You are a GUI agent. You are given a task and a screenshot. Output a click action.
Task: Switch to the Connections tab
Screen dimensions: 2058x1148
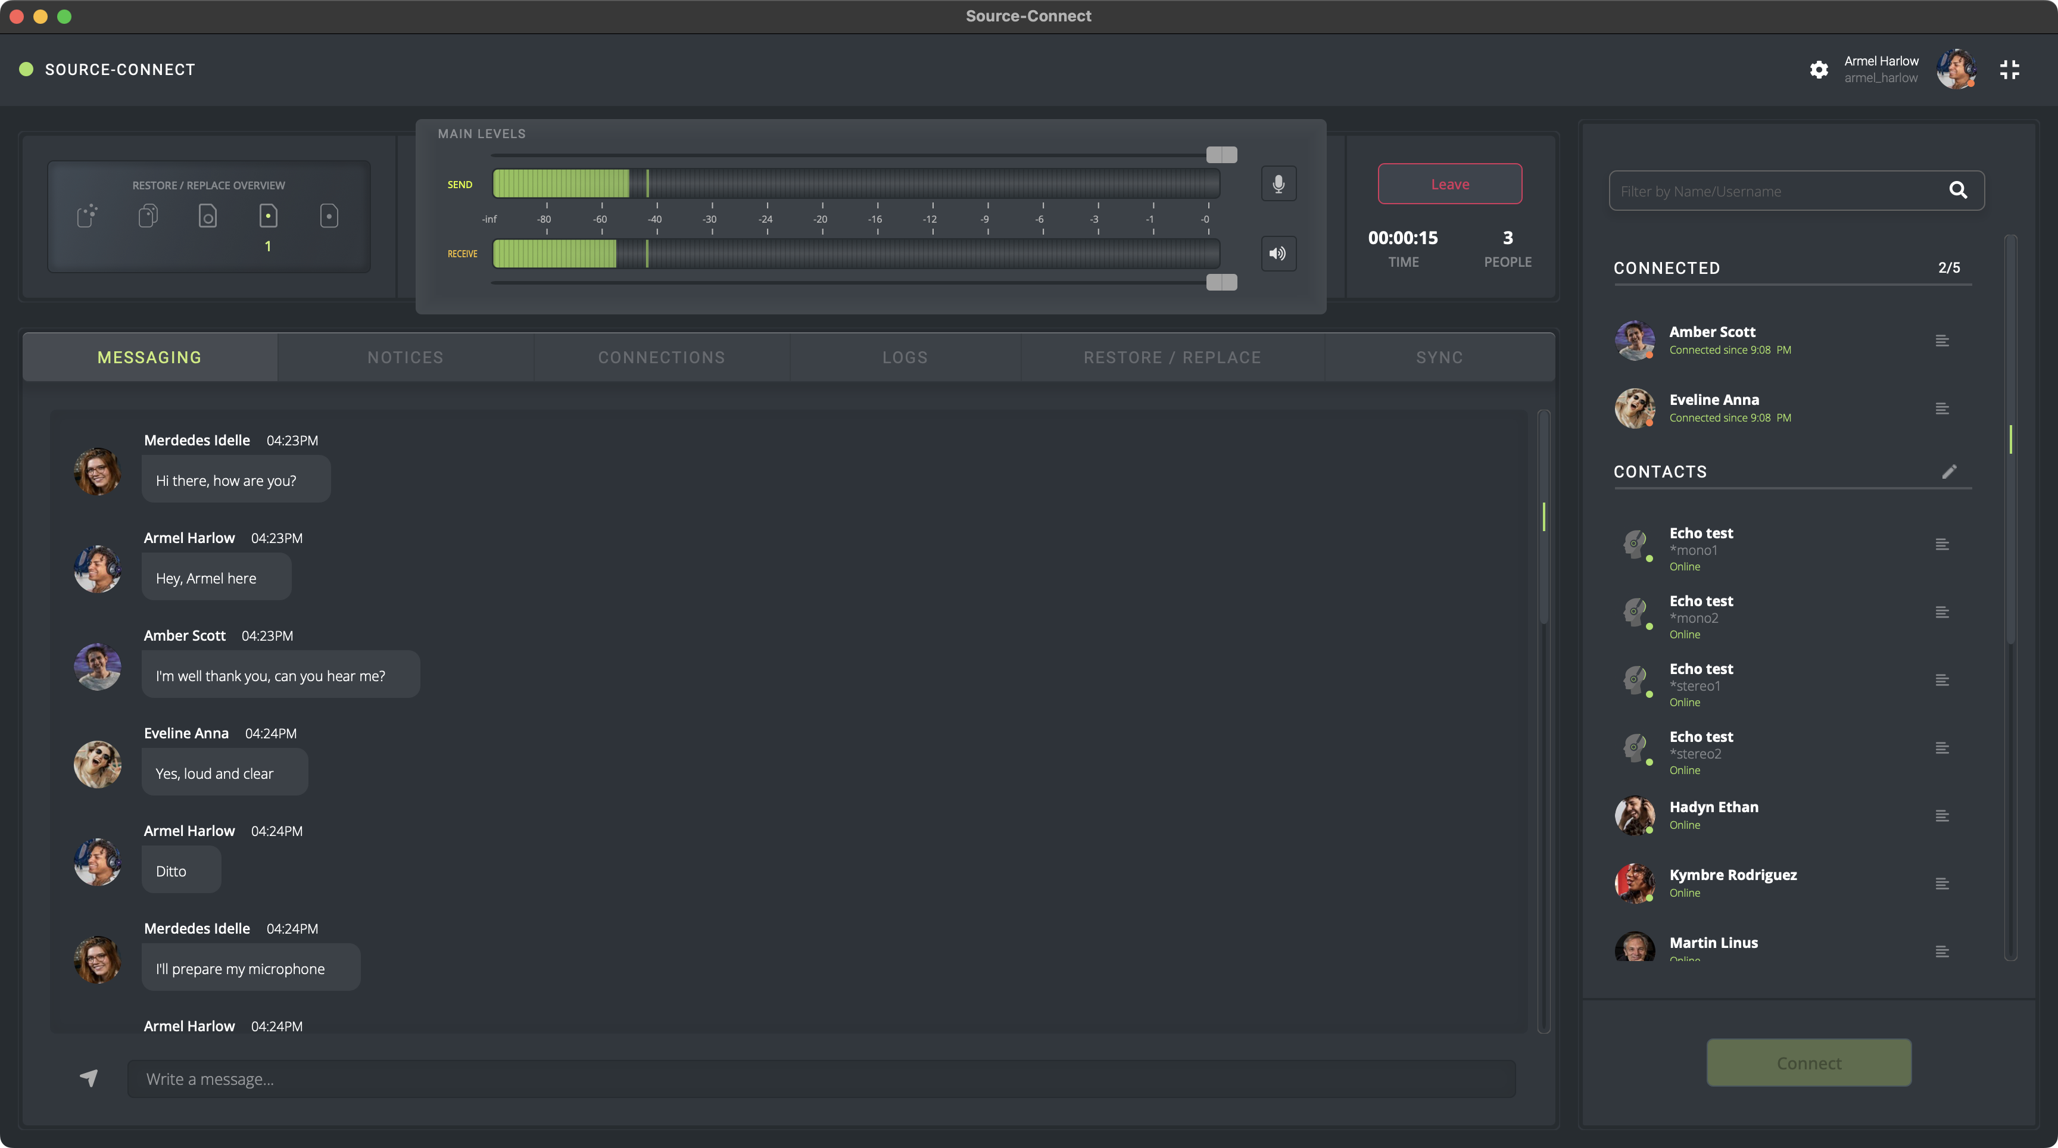click(x=662, y=357)
